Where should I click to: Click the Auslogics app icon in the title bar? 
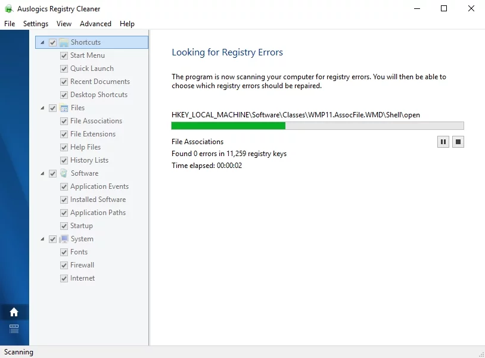point(9,9)
